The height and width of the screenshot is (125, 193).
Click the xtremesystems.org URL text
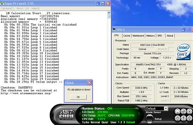26,93
